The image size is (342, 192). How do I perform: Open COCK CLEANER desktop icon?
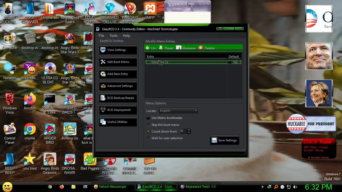30,13
